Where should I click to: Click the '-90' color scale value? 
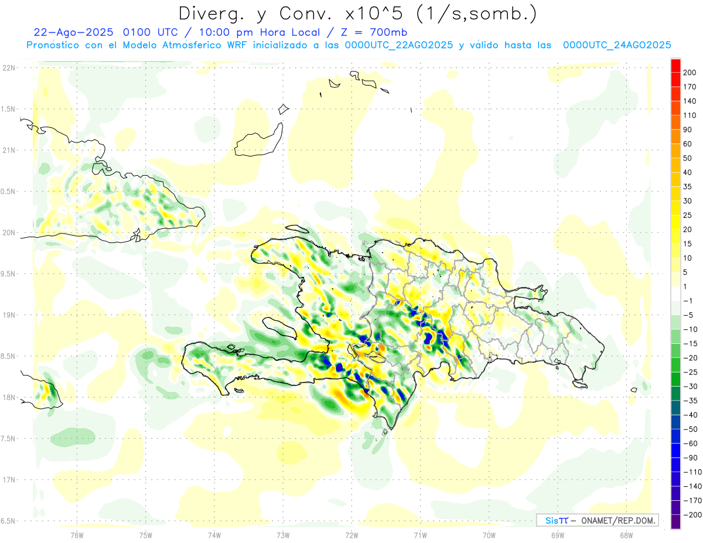click(691, 458)
